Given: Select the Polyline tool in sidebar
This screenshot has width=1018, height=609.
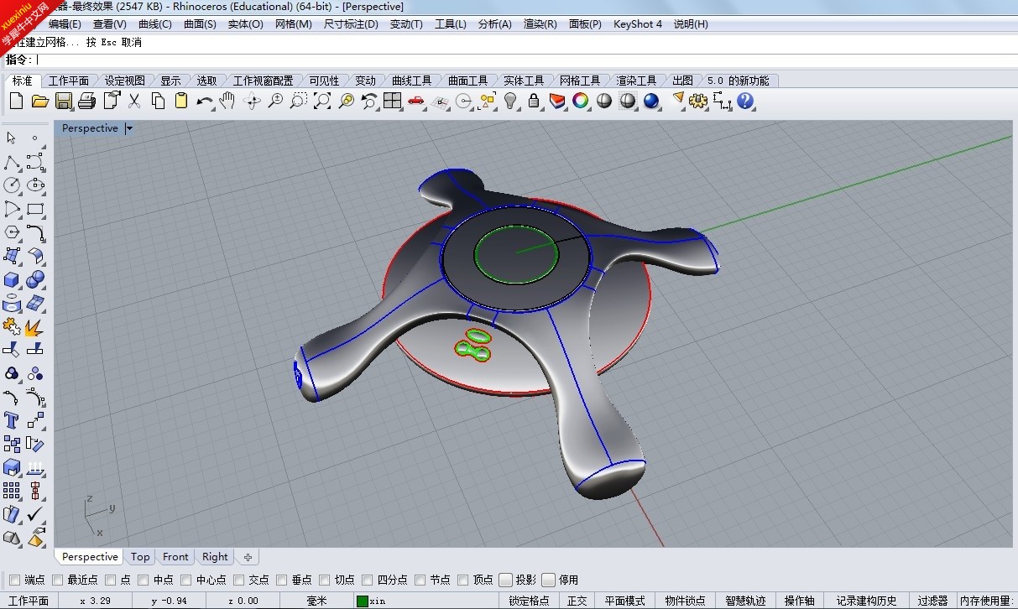Looking at the screenshot, I should (12, 162).
